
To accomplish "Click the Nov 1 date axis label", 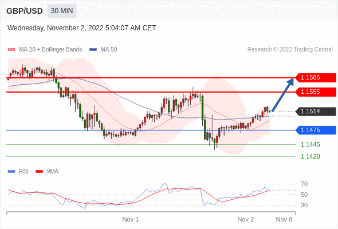I will tap(131, 219).
